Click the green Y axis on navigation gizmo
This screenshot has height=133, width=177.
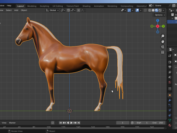tap(163, 26)
